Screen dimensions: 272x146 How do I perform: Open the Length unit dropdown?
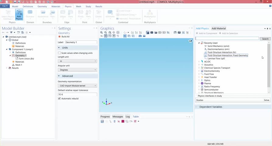pos(77,61)
